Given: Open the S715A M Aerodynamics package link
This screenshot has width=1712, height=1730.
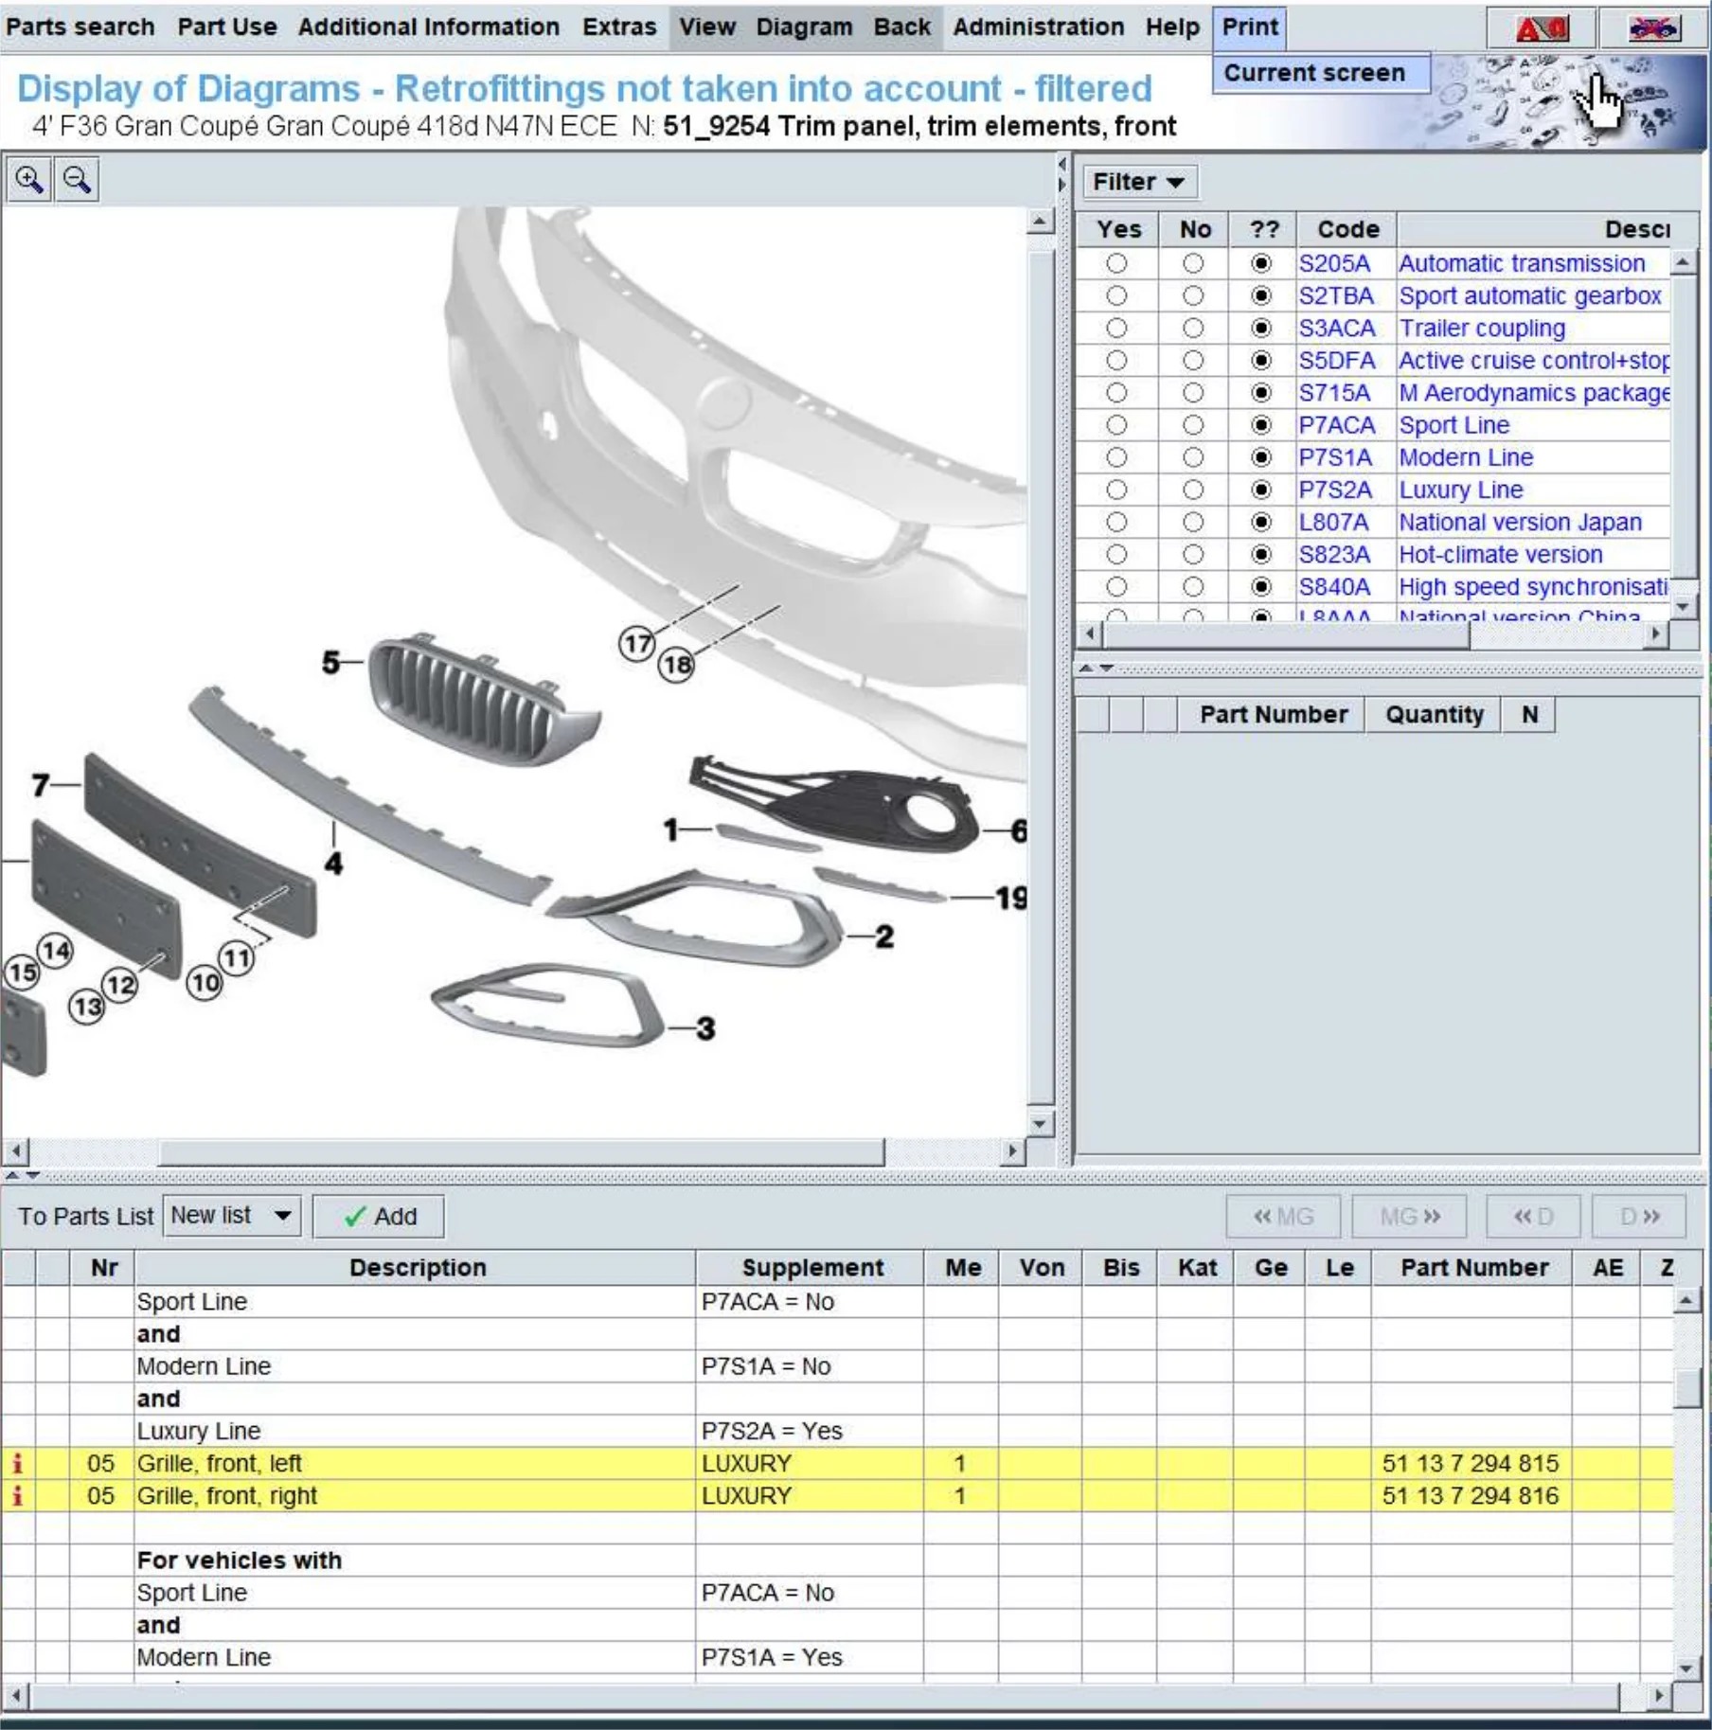Looking at the screenshot, I should pos(1533,393).
